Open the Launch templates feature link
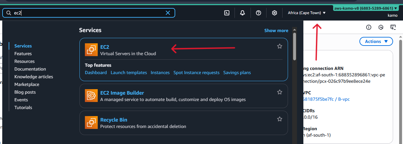The image size is (403, 144). click(x=129, y=72)
